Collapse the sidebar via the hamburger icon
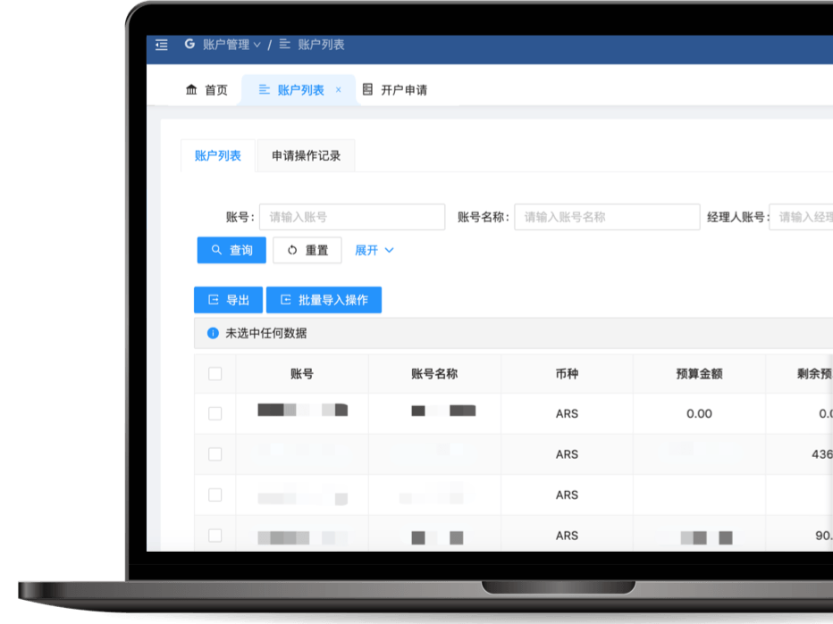This screenshot has height=624, width=833. 161,45
